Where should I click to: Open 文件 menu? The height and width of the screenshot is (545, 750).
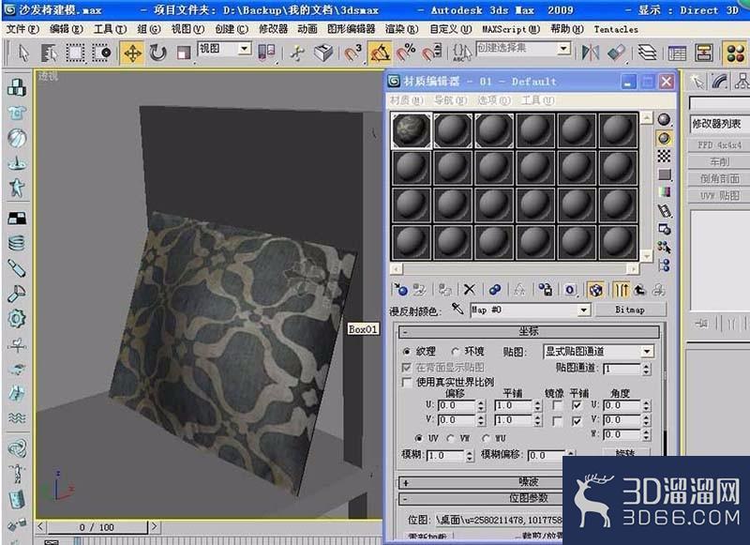tap(22, 29)
